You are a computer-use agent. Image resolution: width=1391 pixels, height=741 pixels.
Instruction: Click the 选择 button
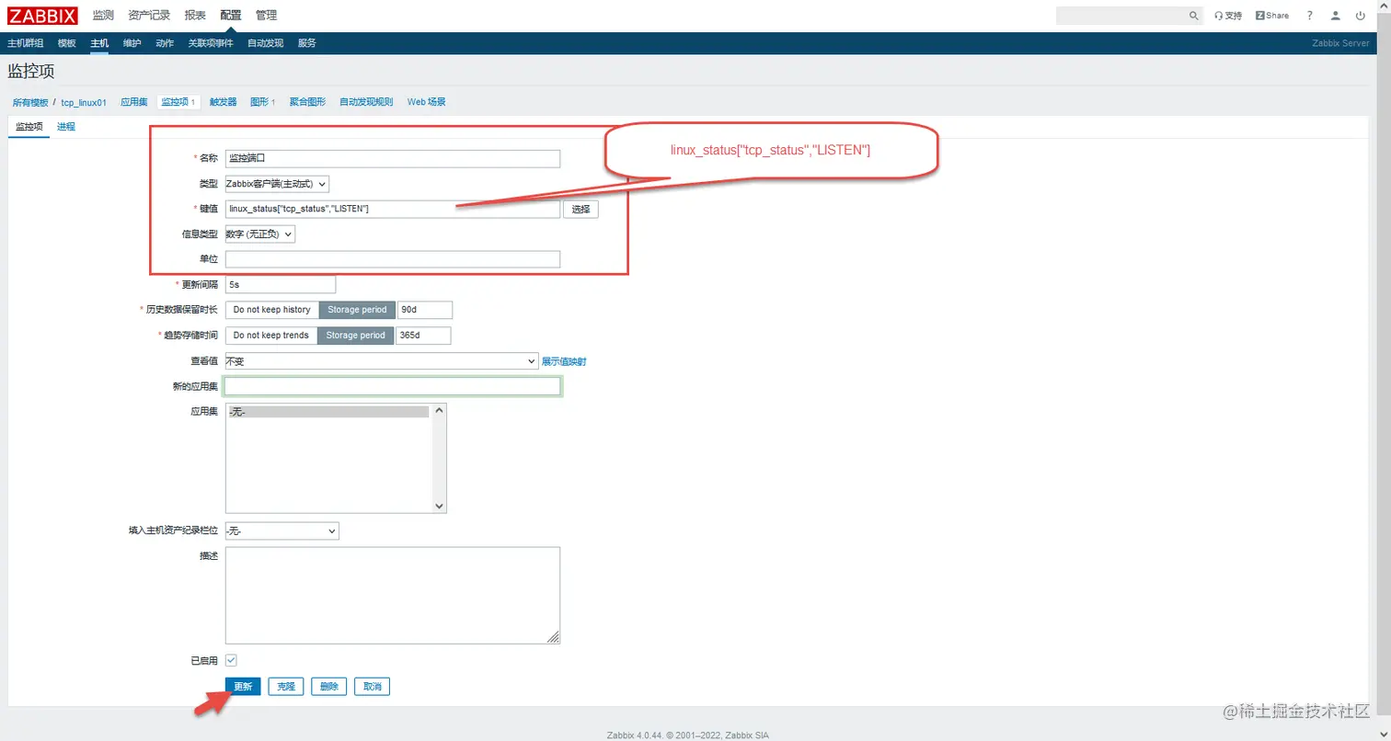[581, 209]
